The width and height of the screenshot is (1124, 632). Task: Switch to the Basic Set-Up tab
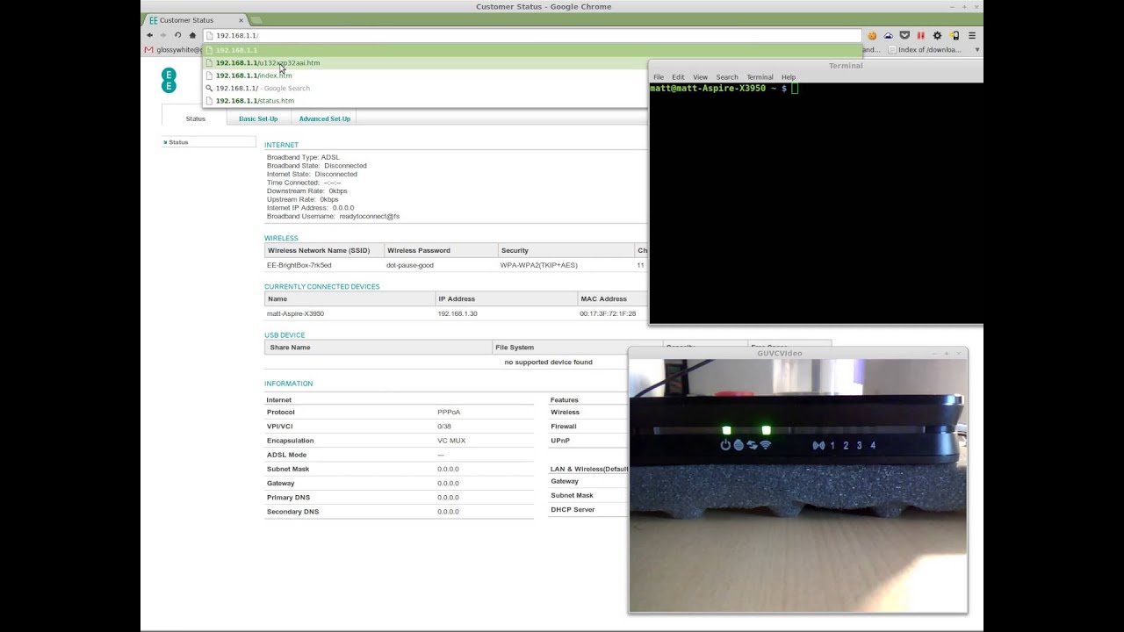click(x=258, y=118)
